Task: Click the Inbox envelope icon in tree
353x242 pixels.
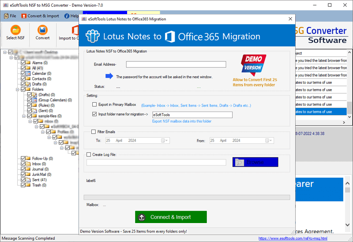Action: 28,164
